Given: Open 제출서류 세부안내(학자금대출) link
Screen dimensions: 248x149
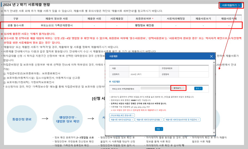Looking at the screenshot, I should (x=149, y=120).
